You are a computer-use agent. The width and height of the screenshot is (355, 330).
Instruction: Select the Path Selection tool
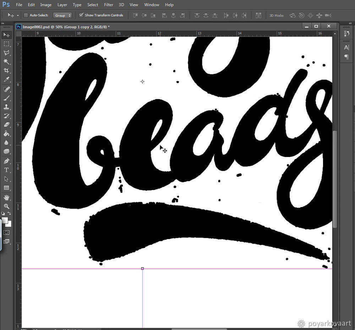point(6,179)
